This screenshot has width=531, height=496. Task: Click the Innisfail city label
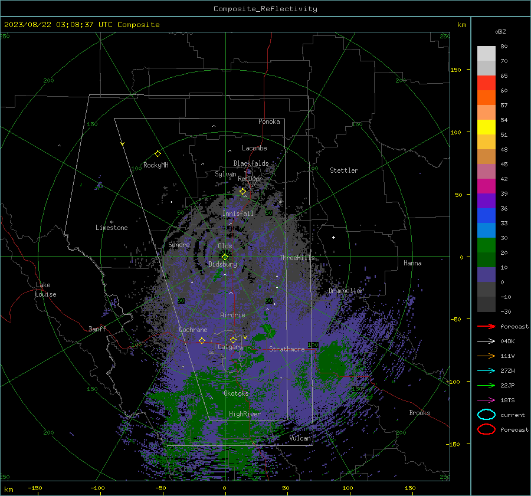[238, 213]
